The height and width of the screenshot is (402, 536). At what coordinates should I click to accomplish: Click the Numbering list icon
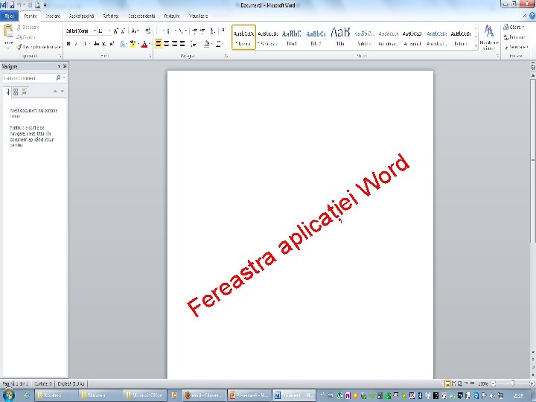coord(168,31)
